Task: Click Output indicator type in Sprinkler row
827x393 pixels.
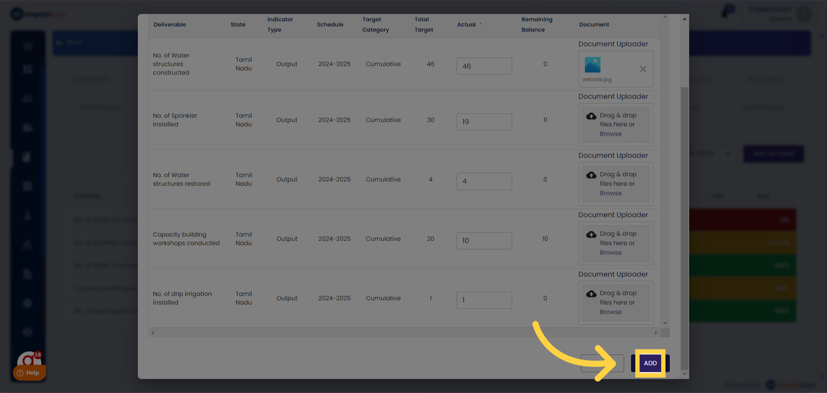Action: [x=287, y=120]
